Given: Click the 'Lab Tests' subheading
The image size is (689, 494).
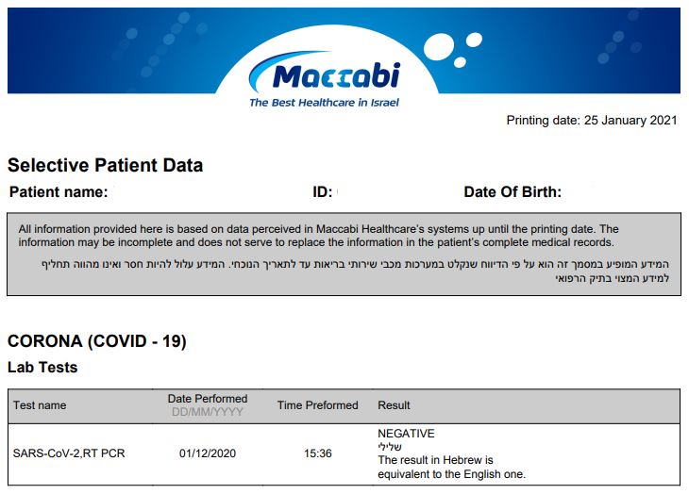Looking at the screenshot, I should [42, 368].
